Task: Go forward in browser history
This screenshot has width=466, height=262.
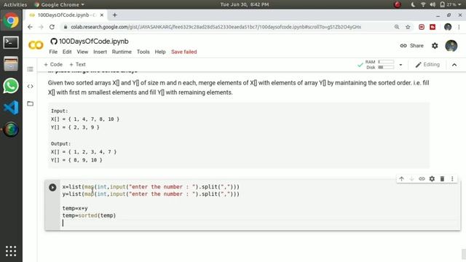Action: click(x=41, y=27)
